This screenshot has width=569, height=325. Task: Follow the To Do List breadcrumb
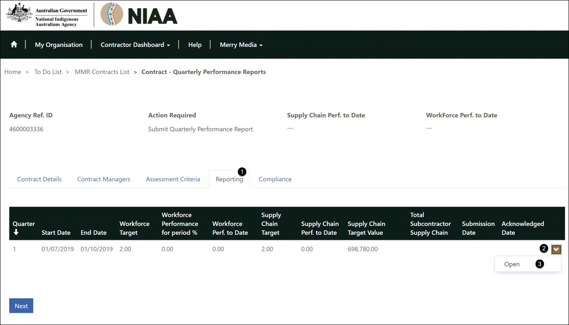[48, 72]
